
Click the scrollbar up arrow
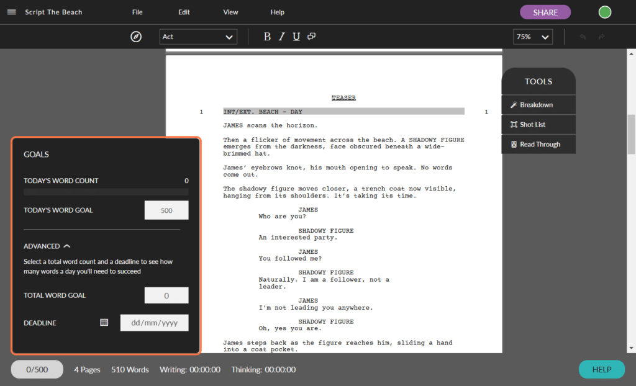point(631,53)
